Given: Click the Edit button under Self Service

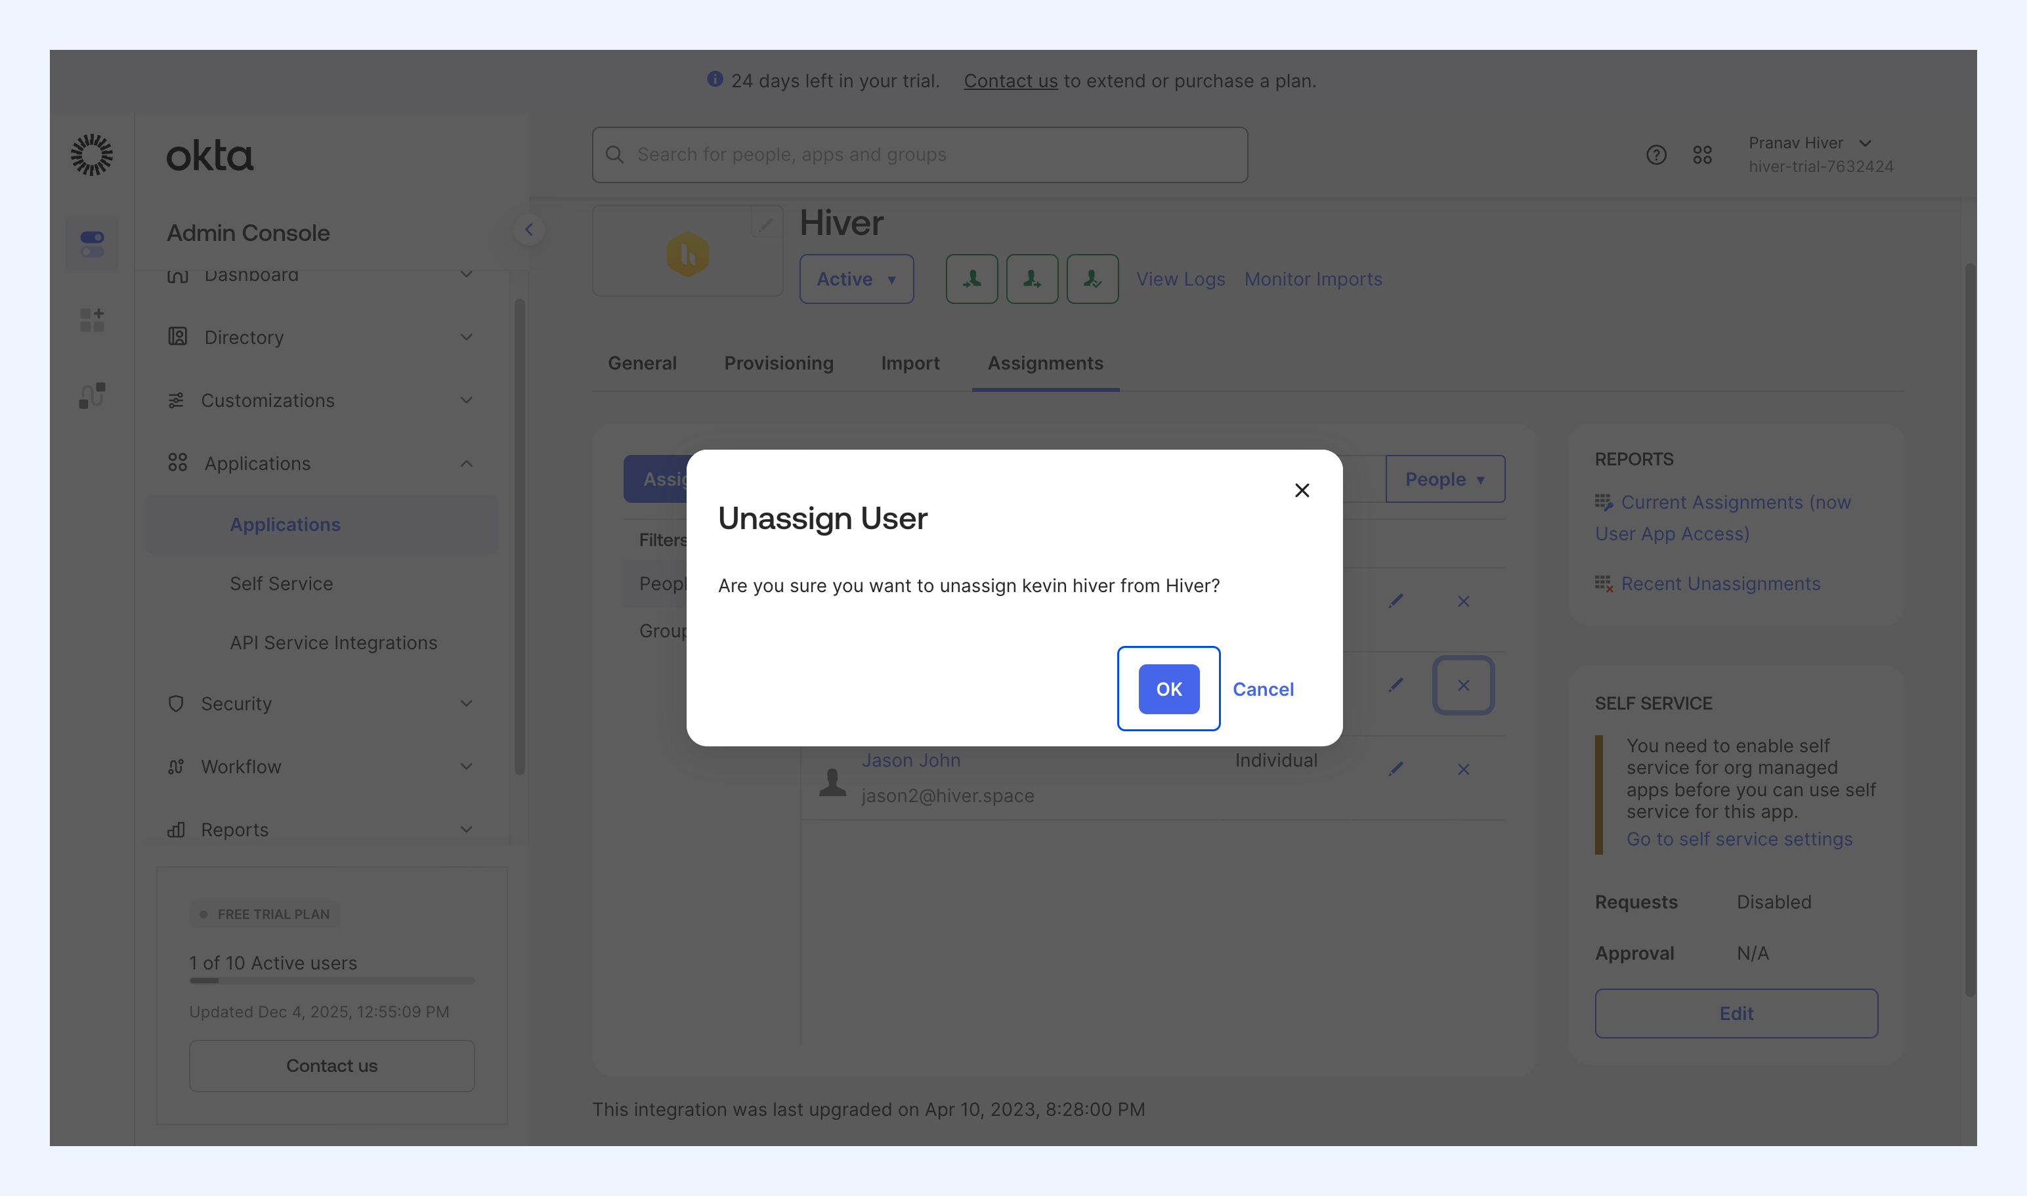Looking at the screenshot, I should [x=1736, y=1013].
